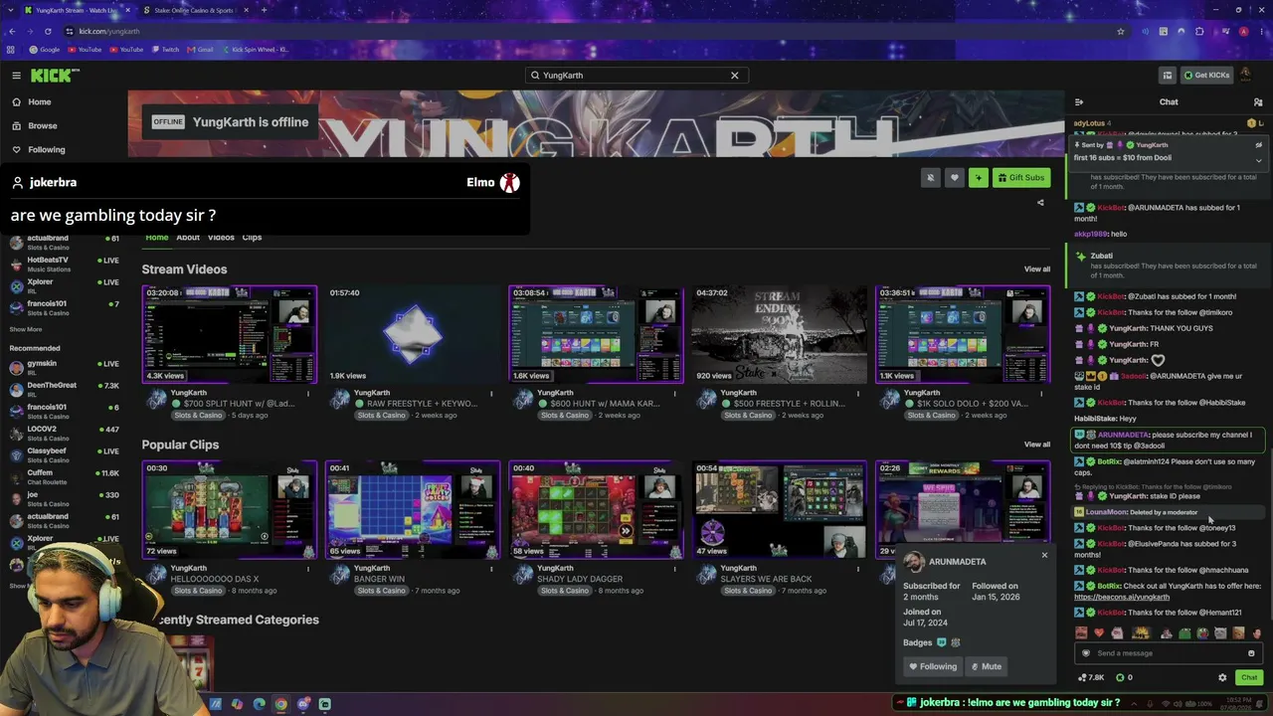Screen dimensions: 1273x716
Task: Mute ARUNMADETA from the user card
Action: coord(986,666)
